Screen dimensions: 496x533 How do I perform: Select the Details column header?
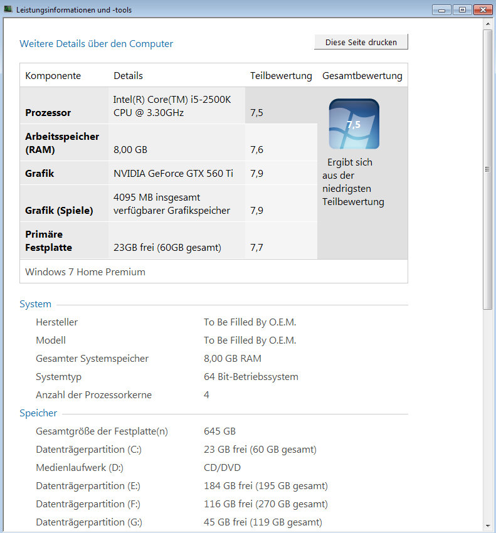[x=128, y=75]
